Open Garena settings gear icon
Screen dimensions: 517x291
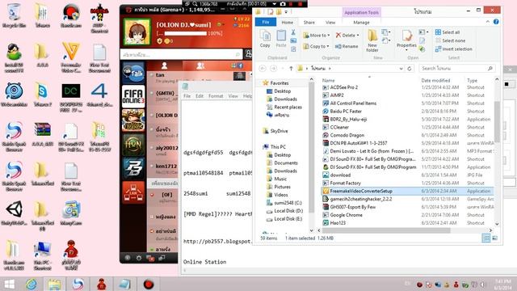pyautogui.click(x=139, y=258)
